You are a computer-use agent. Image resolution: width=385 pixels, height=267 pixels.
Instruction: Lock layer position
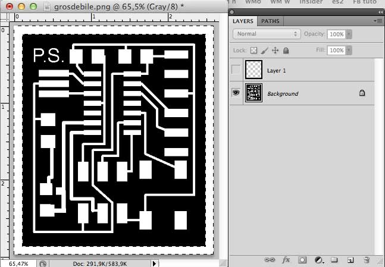pos(276,51)
